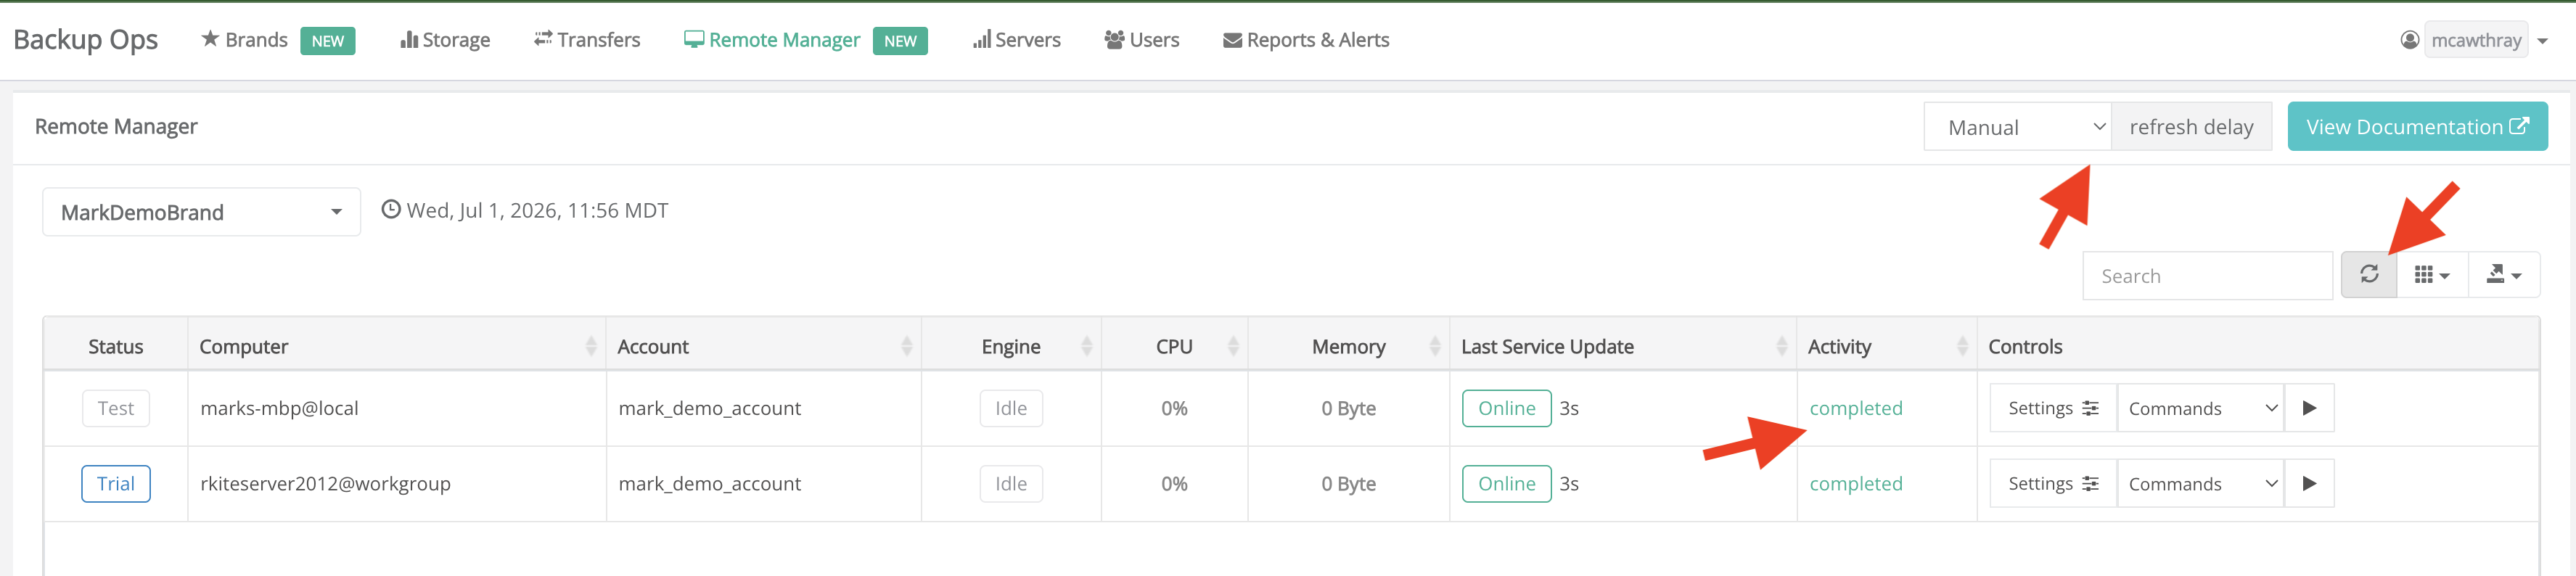
Task: Click the Trial status badge
Action: coord(116,484)
